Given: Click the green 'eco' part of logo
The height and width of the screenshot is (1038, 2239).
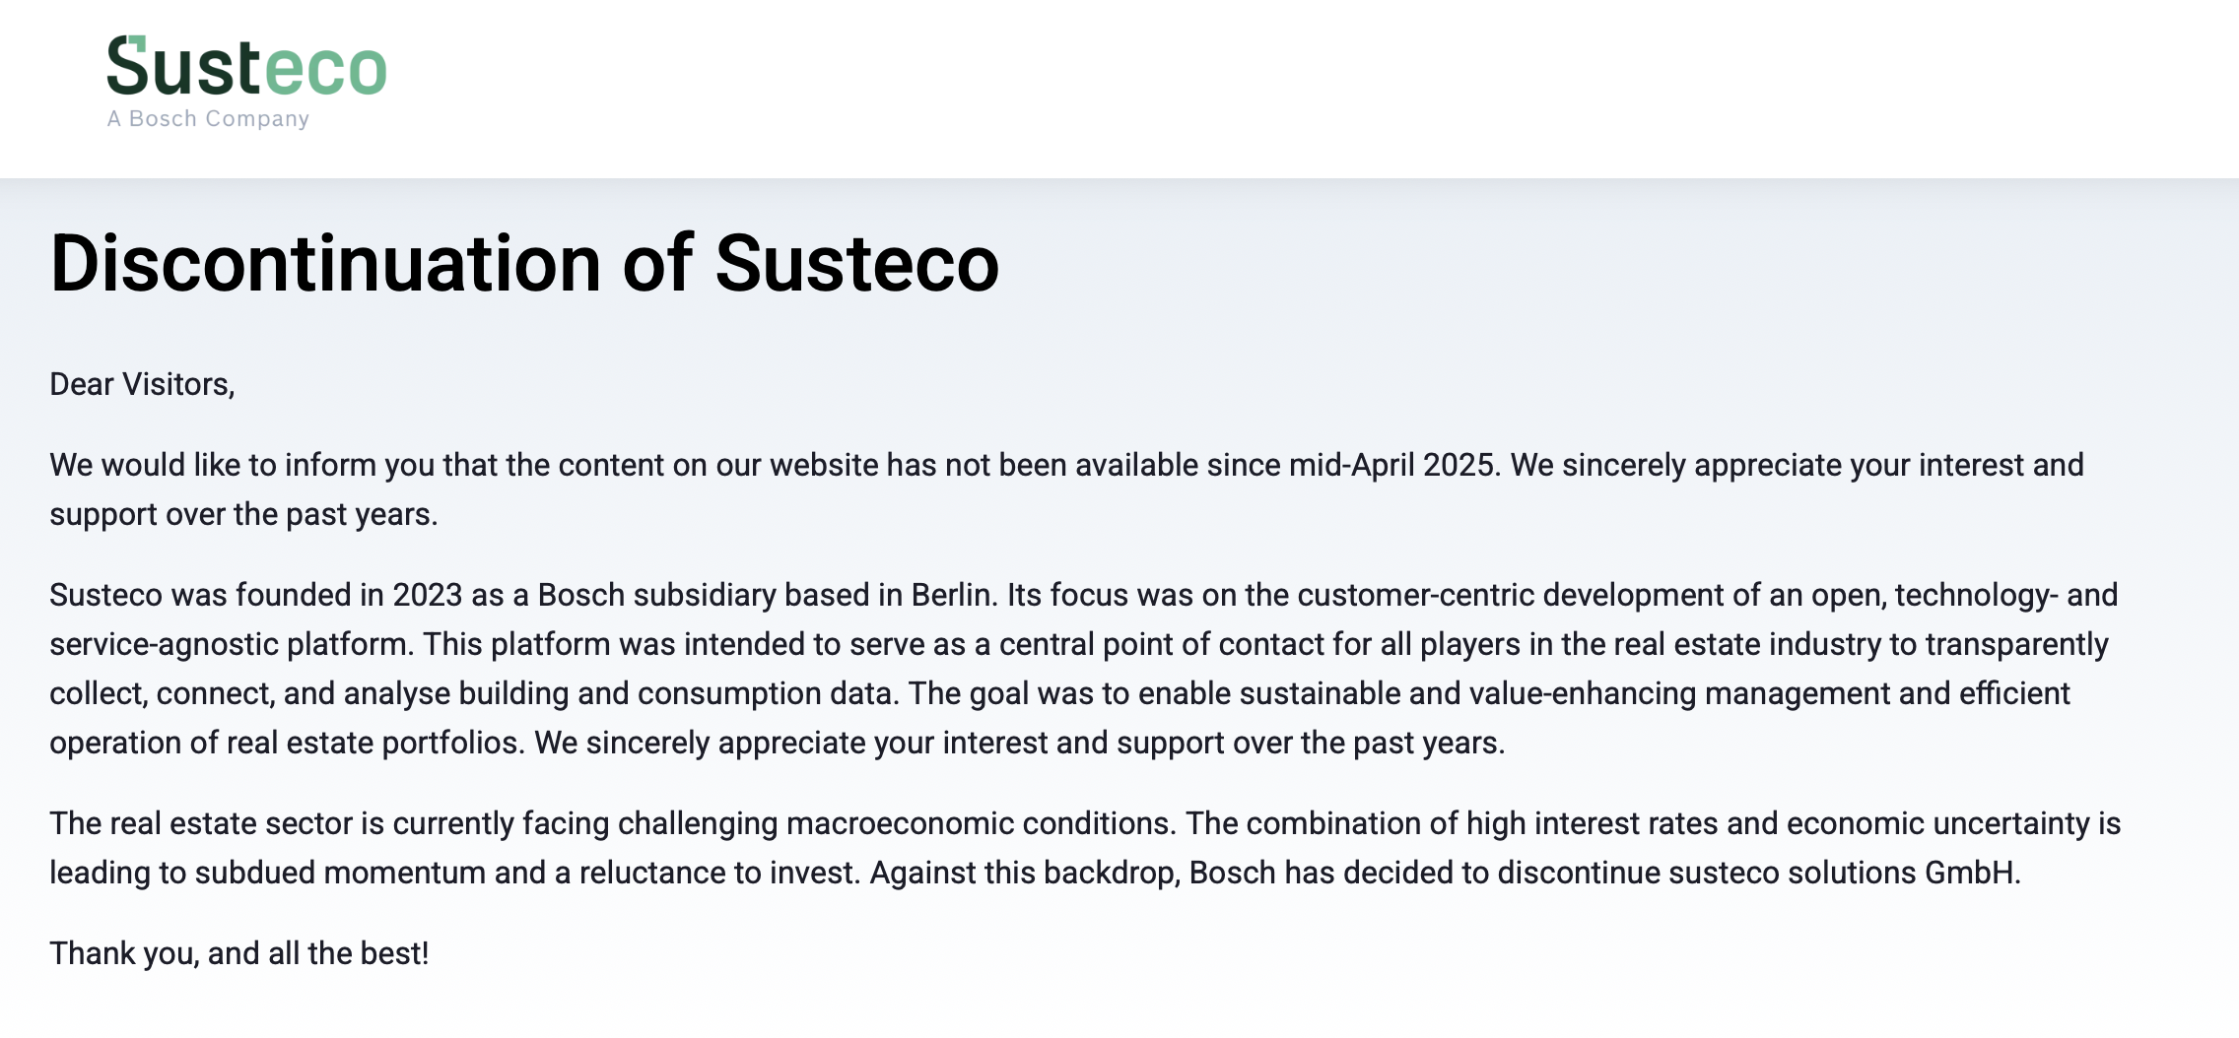Looking at the screenshot, I should tap(326, 69).
